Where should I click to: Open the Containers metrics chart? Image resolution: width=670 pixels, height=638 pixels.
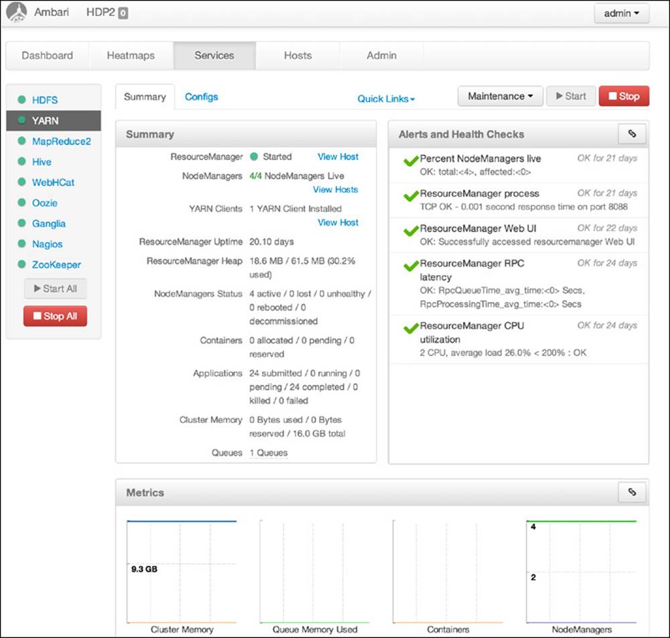coord(448,572)
